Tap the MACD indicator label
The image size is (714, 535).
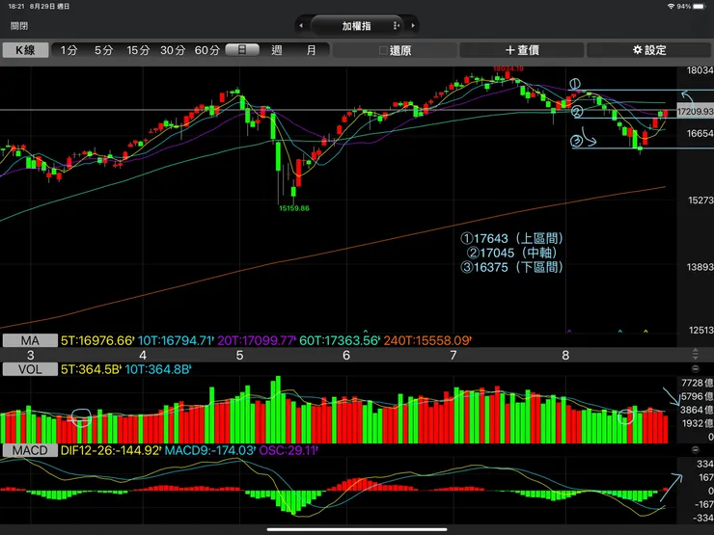tap(30, 450)
